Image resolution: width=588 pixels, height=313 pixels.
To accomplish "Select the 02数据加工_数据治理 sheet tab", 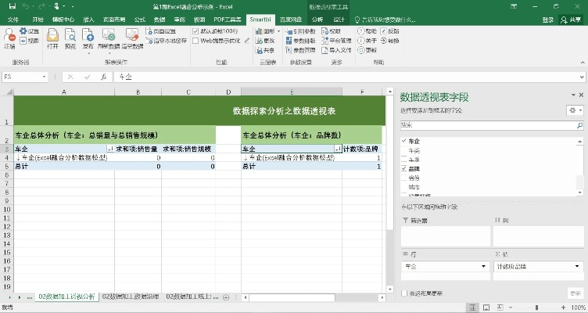I will point(131,297).
